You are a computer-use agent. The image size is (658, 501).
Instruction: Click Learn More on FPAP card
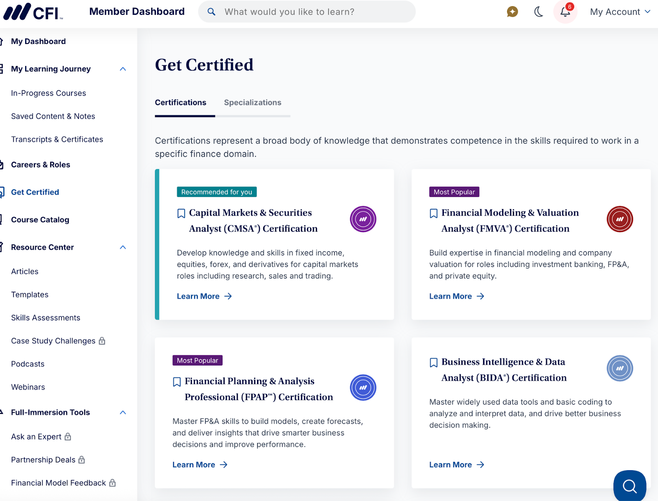click(x=200, y=464)
